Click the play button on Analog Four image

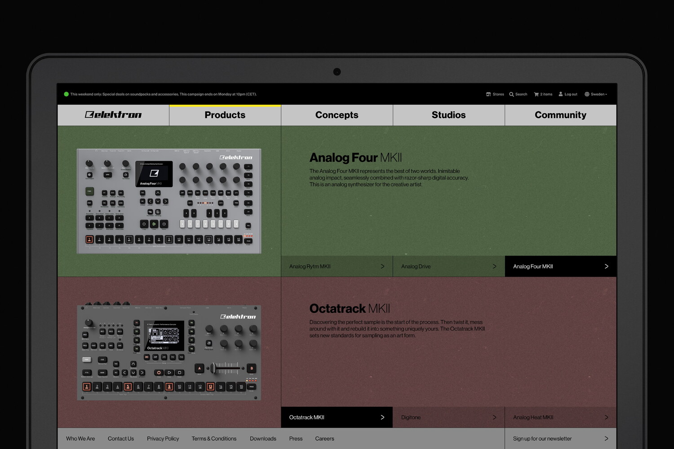coord(154,224)
